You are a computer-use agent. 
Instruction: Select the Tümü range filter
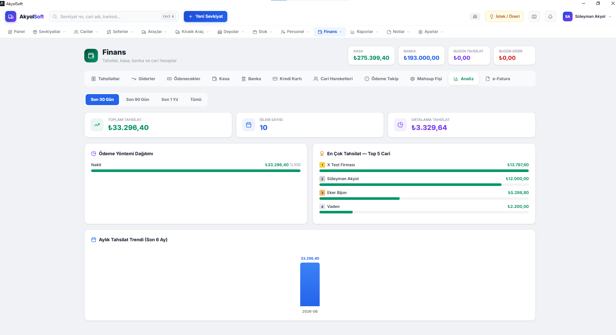[196, 100]
